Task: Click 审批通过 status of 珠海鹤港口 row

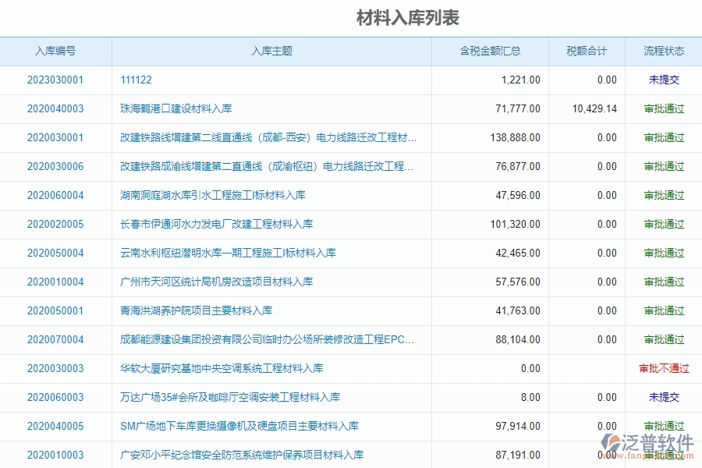Action: point(662,109)
